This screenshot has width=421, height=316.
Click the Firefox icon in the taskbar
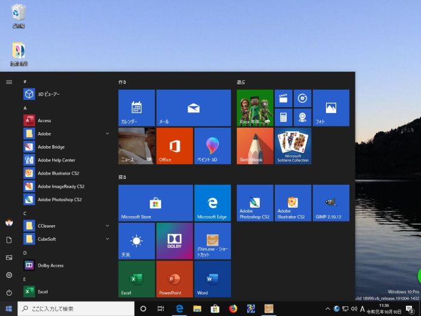[x=233, y=309]
